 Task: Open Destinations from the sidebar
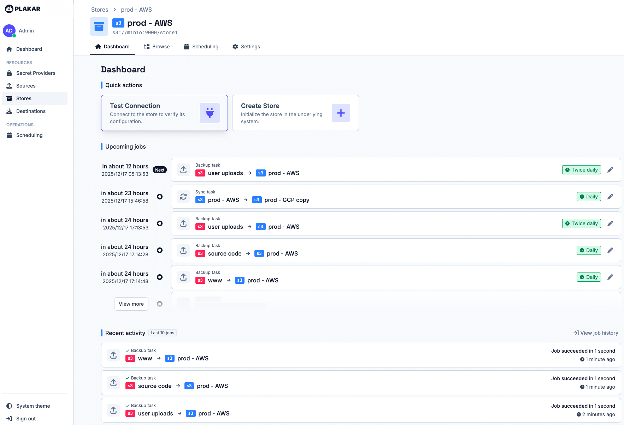coord(31,111)
